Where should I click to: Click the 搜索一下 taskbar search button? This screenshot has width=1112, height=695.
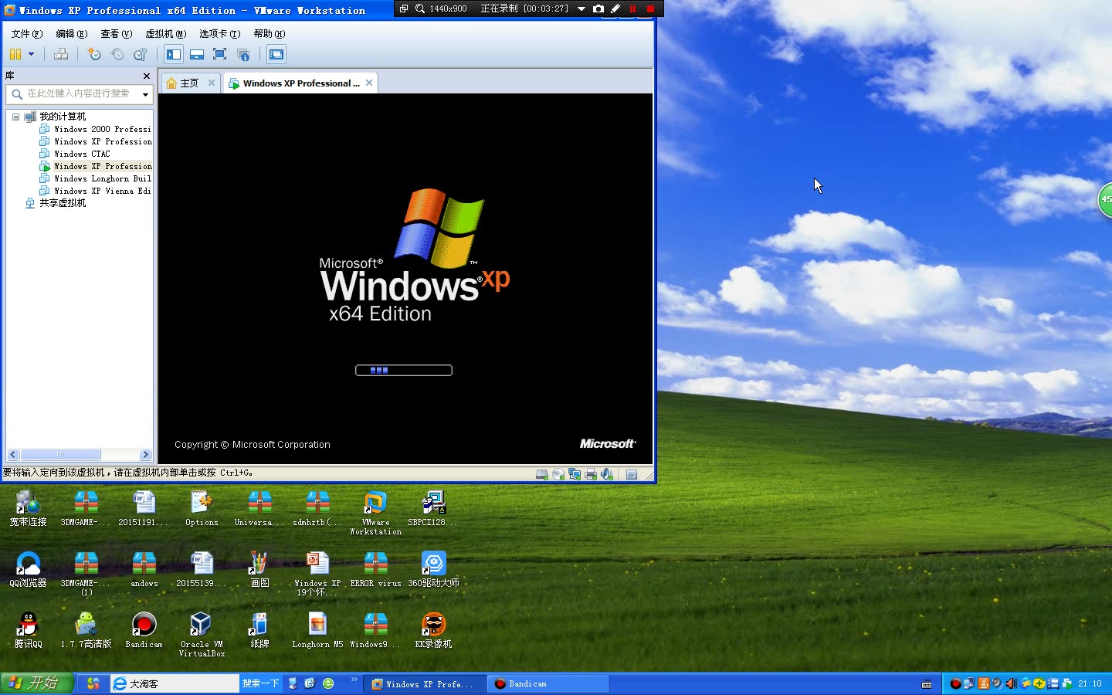point(260,683)
